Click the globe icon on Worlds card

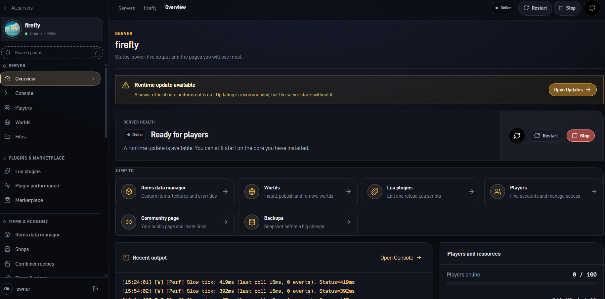252,192
